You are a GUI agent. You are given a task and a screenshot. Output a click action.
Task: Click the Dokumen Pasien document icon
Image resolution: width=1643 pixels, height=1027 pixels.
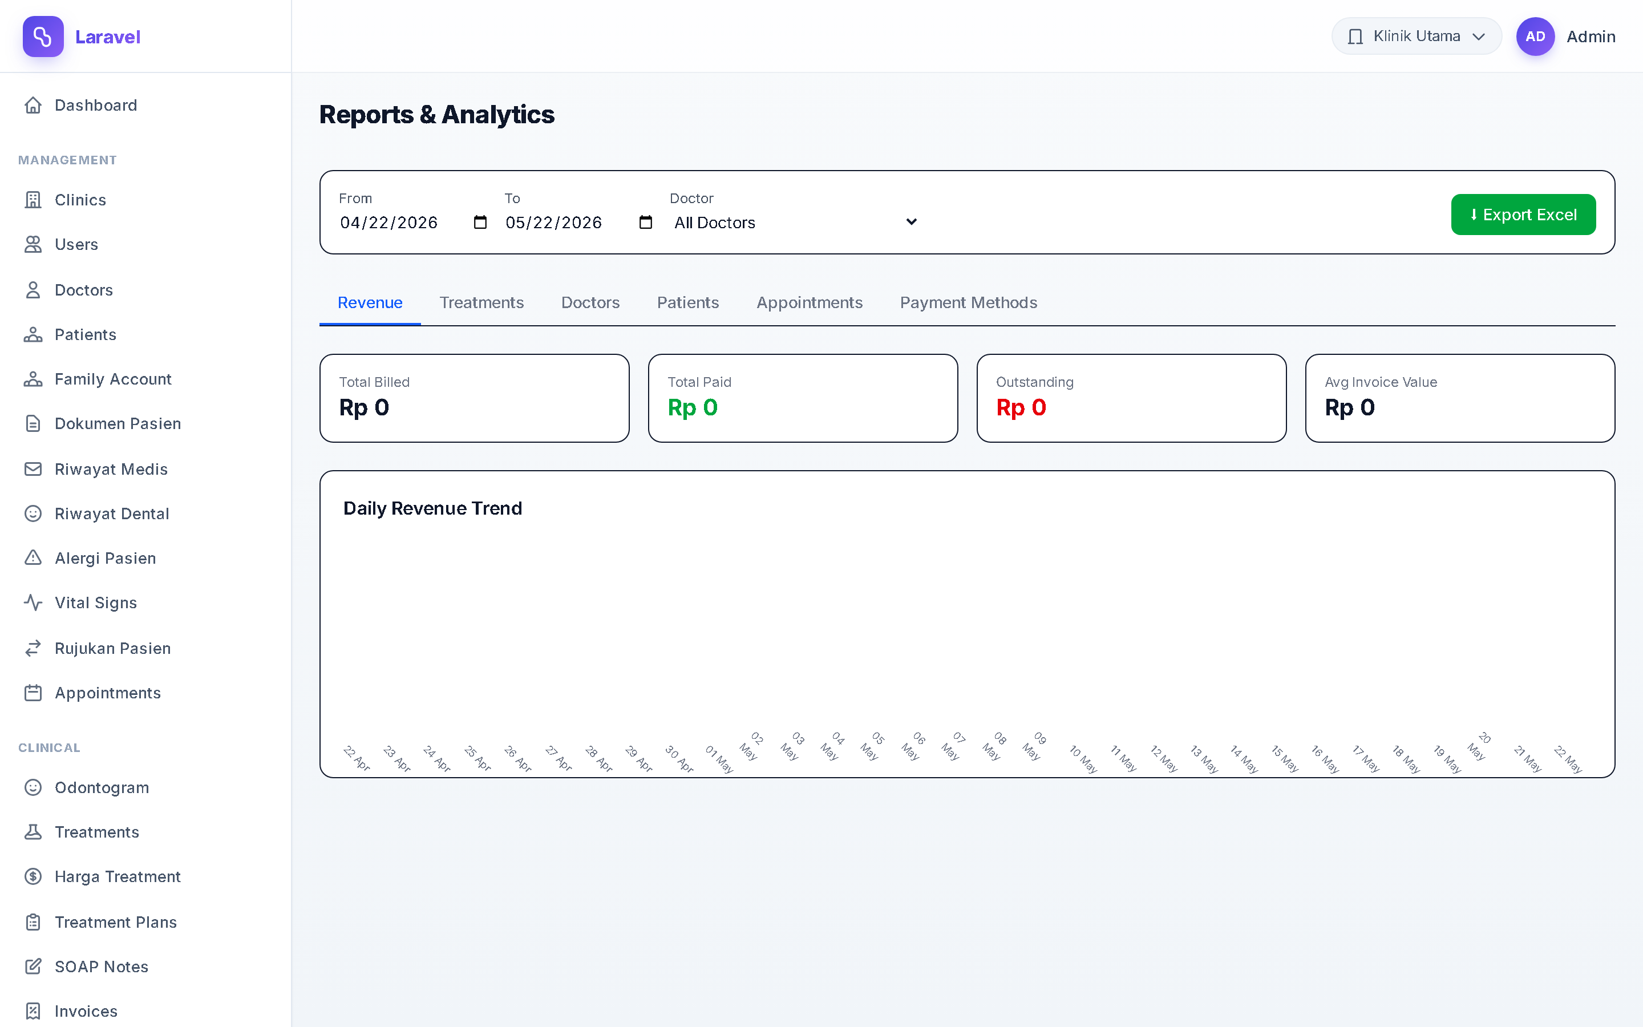tap(33, 424)
